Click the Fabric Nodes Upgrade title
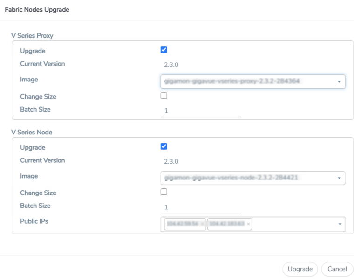 [x=37, y=10]
